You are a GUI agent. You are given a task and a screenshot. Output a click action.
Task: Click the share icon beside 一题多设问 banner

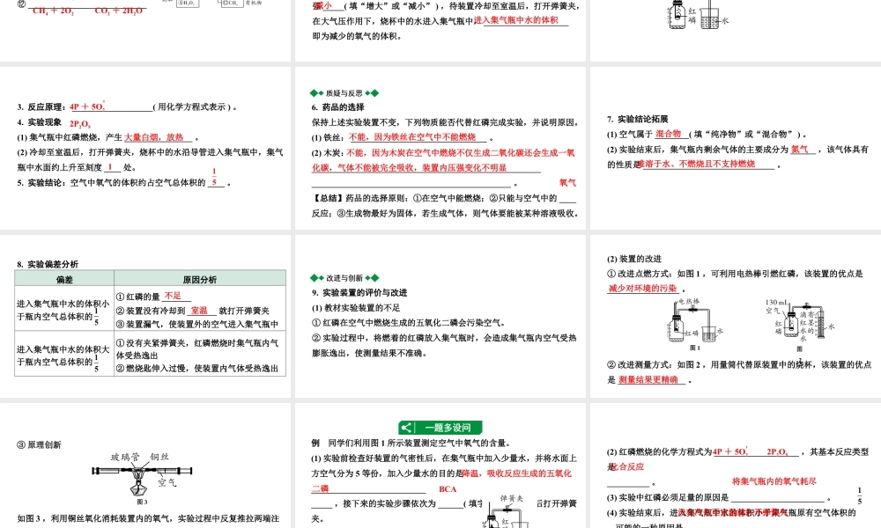click(x=408, y=426)
